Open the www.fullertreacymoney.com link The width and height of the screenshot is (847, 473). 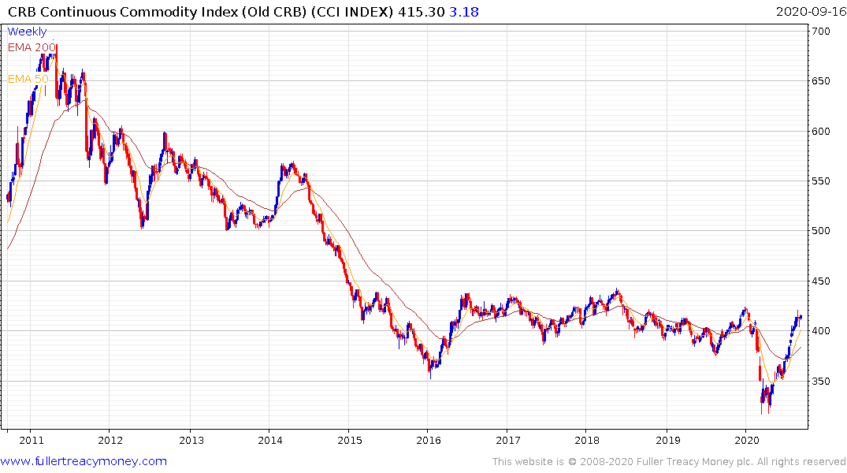pyautogui.click(x=84, y=461)
